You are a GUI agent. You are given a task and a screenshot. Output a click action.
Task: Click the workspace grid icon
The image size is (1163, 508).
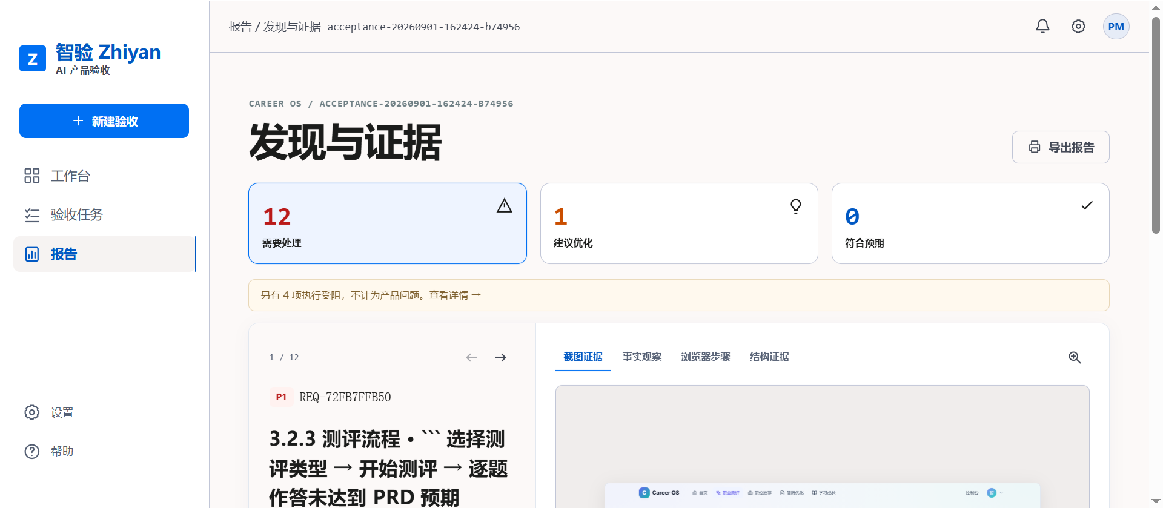click(32, 176)
